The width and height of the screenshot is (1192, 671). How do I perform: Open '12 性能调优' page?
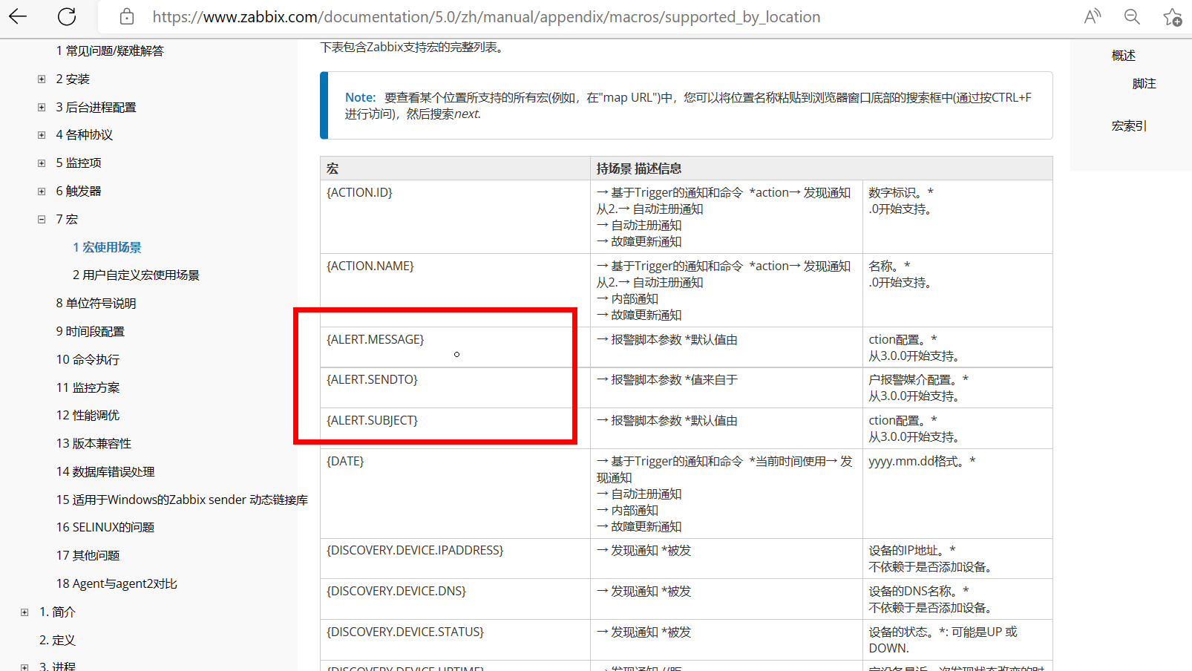click(88, 415)
